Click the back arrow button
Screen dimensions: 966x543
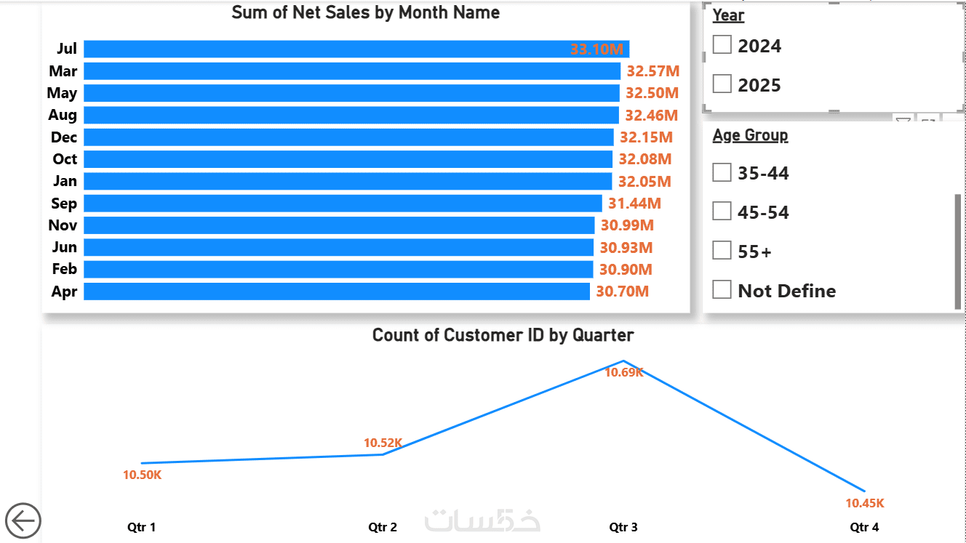23,520
